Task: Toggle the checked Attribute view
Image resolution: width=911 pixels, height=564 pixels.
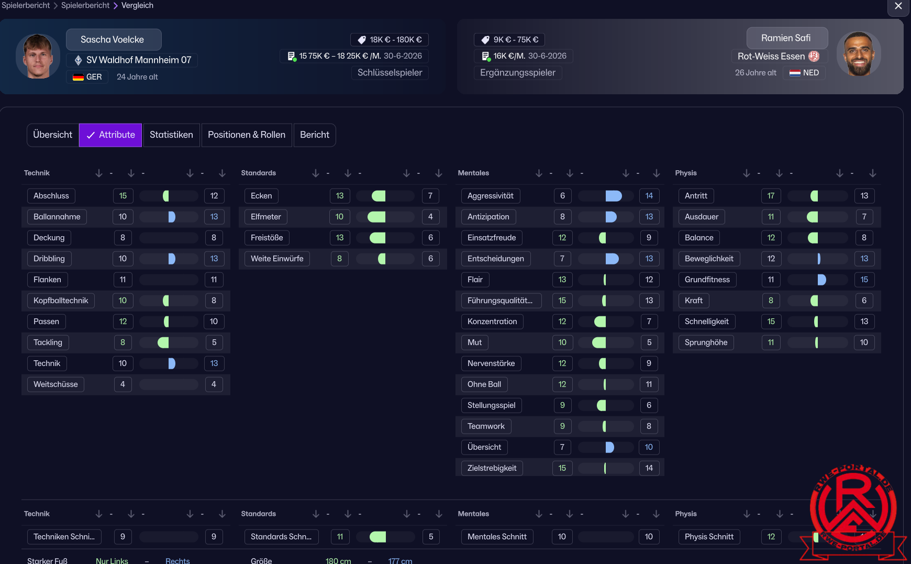Action: 110,135
